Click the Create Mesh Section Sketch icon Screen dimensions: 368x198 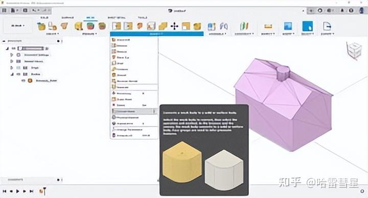pyautogui.click(x=64, y=26)
